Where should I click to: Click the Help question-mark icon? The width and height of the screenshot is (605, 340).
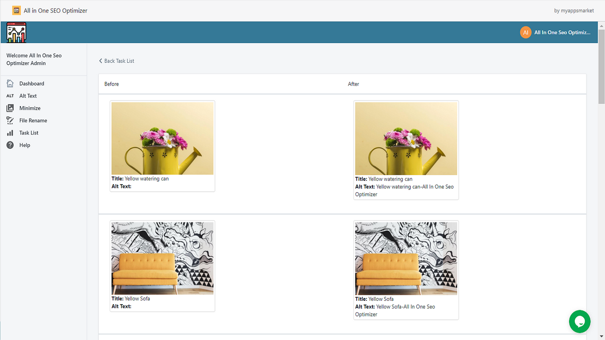click(x=10, y=145)
